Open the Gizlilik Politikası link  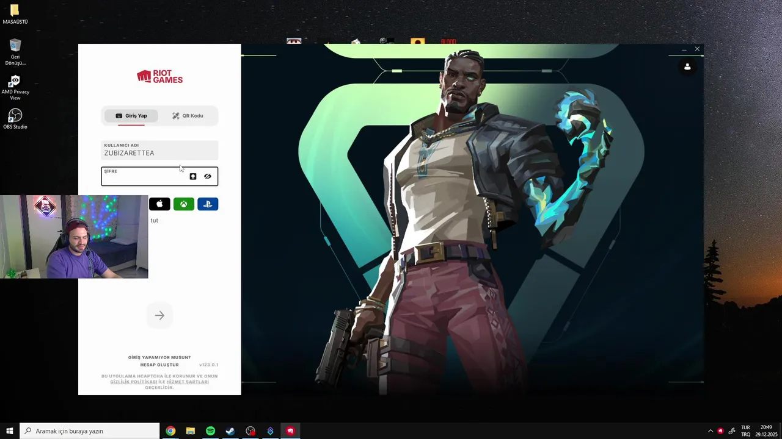click(134, 382)
